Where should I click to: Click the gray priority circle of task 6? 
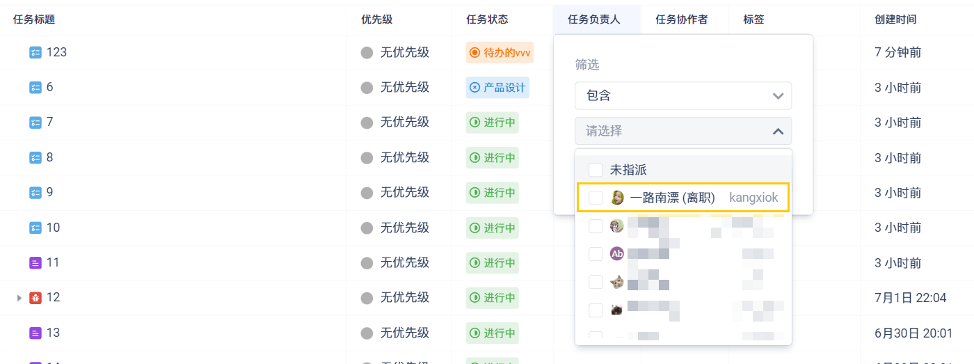click(367, 88)
